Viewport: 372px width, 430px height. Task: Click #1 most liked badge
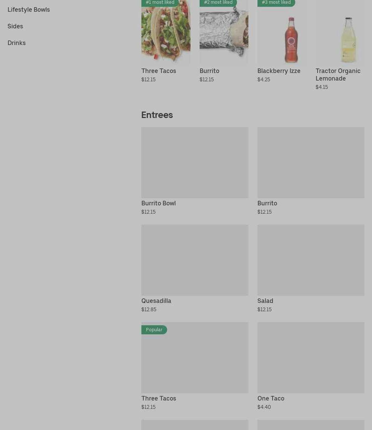click(x=160, y=3)
